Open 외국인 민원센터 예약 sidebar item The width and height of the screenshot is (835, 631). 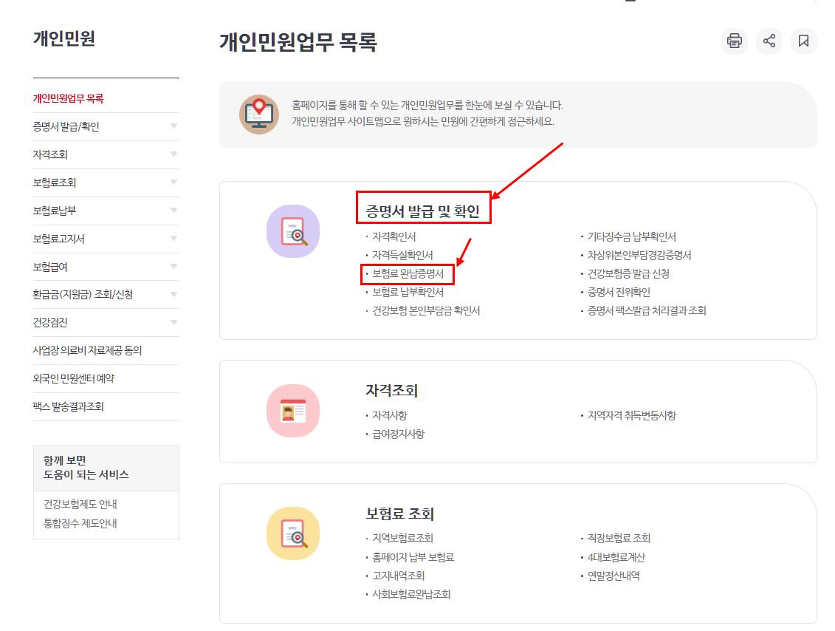click(74, 378)
